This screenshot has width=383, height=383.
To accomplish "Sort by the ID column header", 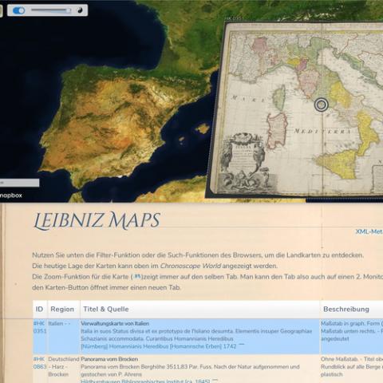I will coord(39,309).
